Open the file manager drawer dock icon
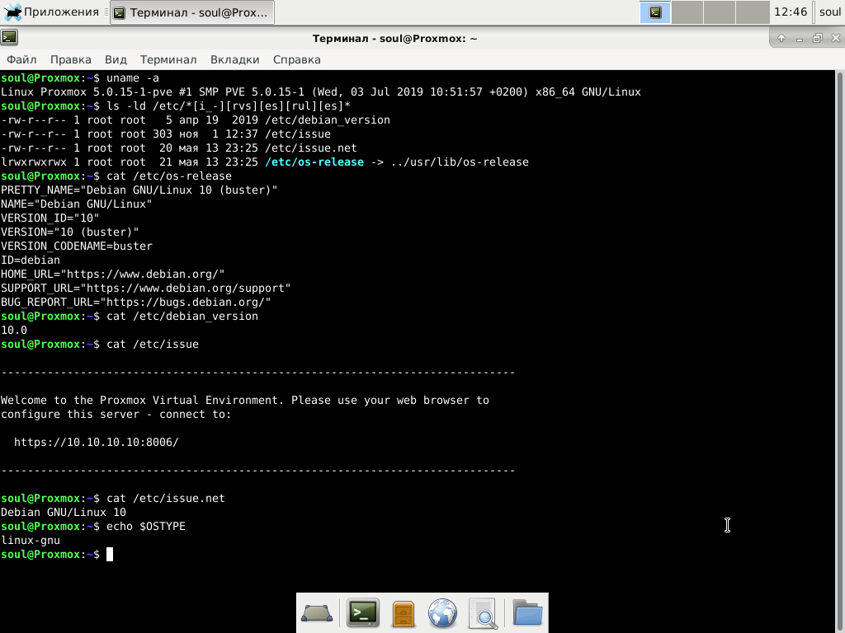The width and height of the screenshot is (845, 633). pos(403,613)
